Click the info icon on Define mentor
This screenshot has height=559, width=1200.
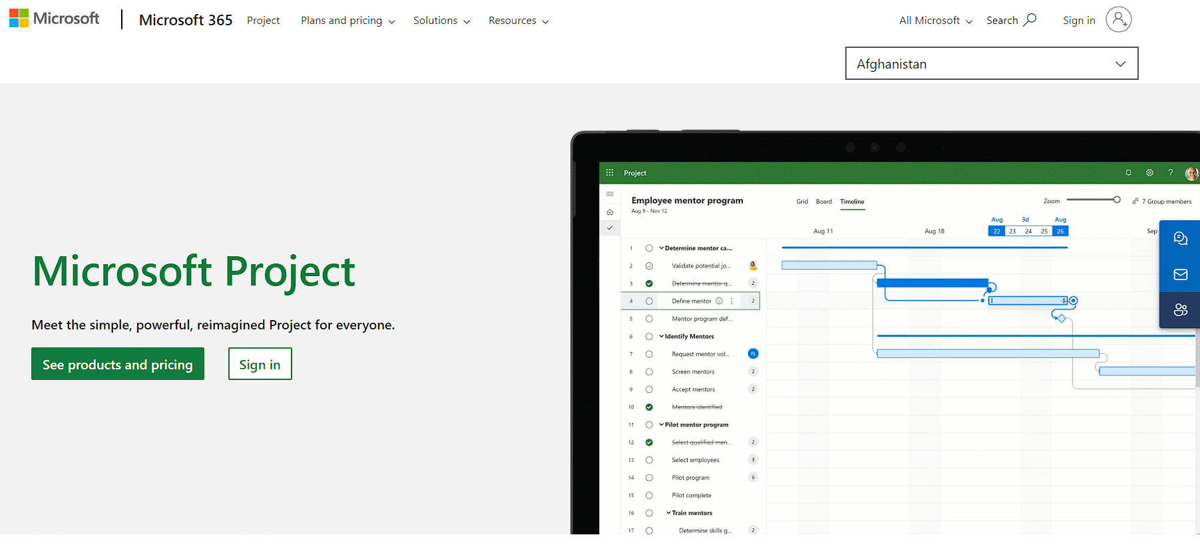(719, 301)
